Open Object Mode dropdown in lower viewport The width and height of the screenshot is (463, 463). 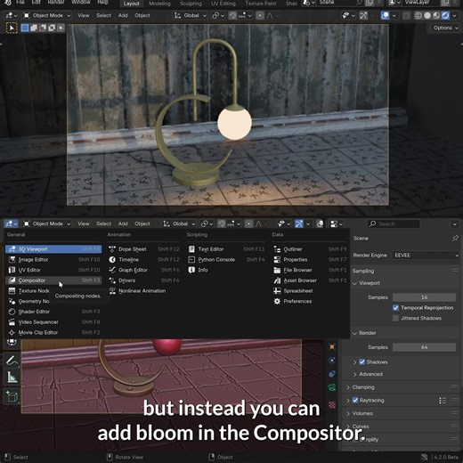[x=47, y=223]
